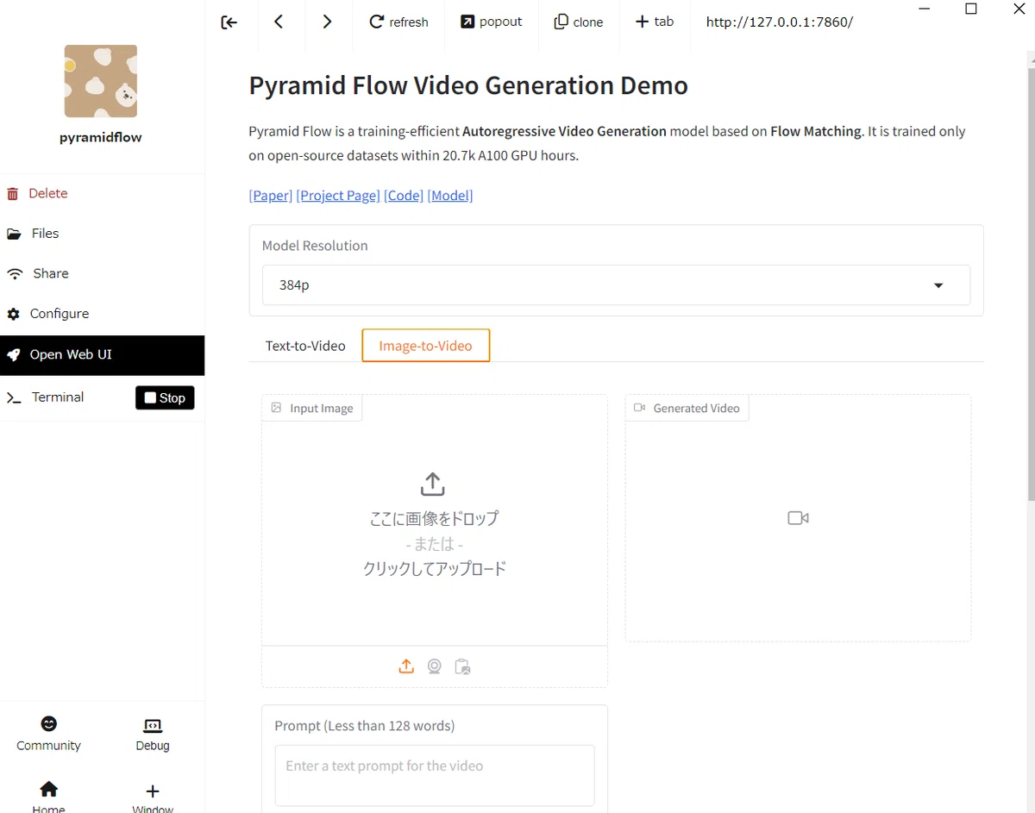Open the Community smiley icon

point(49,723)
